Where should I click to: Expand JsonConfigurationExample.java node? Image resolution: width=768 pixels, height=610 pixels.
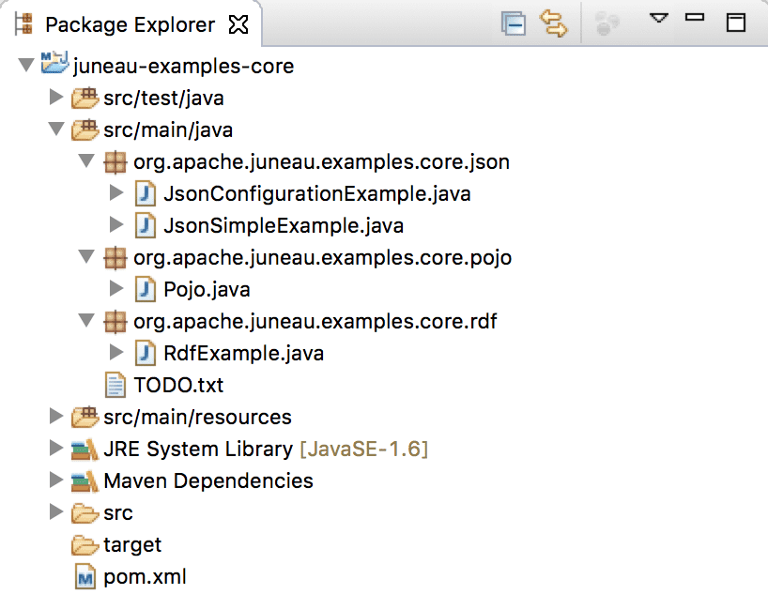(x=116, y=193)
